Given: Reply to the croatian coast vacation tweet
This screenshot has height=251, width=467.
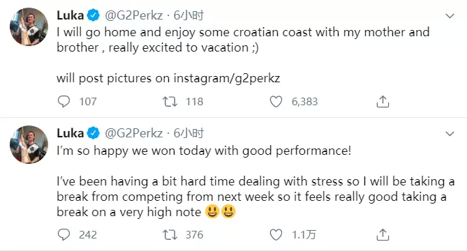Looking at the screenshot, I should tap(64, 101).
